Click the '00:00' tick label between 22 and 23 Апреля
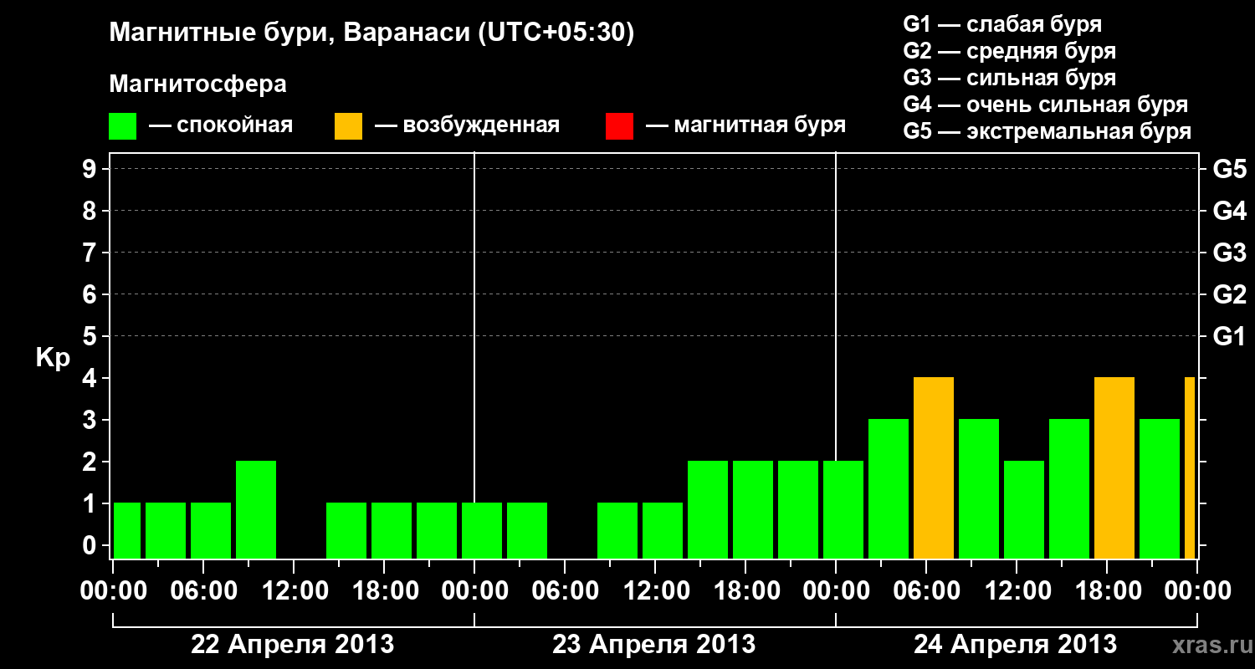This screenshot has width=1255, height=669. coord(474,591)
